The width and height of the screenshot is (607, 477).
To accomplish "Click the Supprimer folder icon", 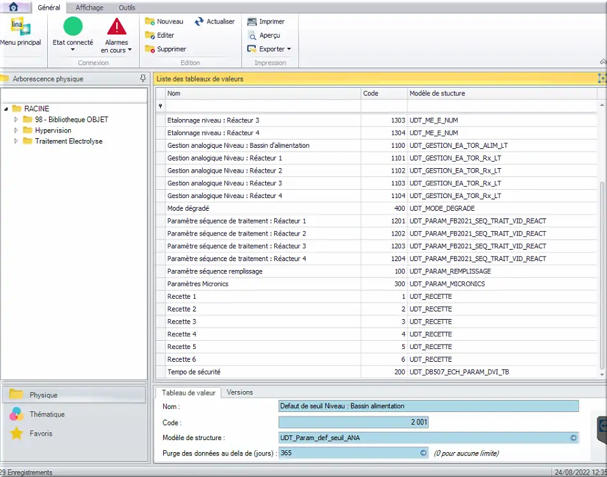I will [150, 49].
